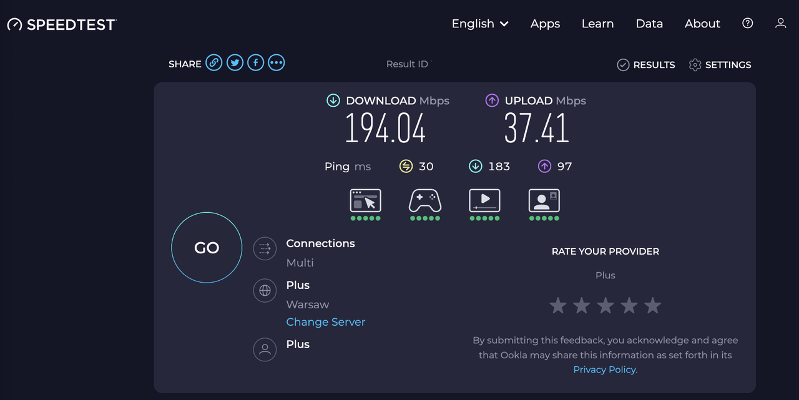The image size is (799, 400).
Task: Select the web browsing experience icon
Action: click(365, 200)
